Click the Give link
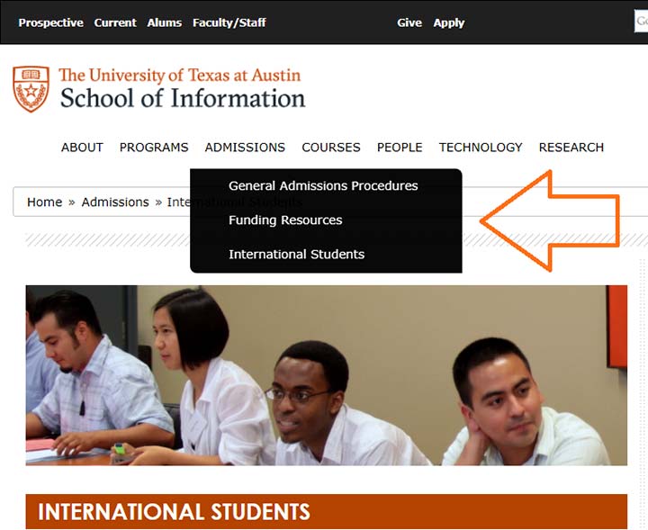The height and width of the screenshot is (530, 648). (409, 22)
